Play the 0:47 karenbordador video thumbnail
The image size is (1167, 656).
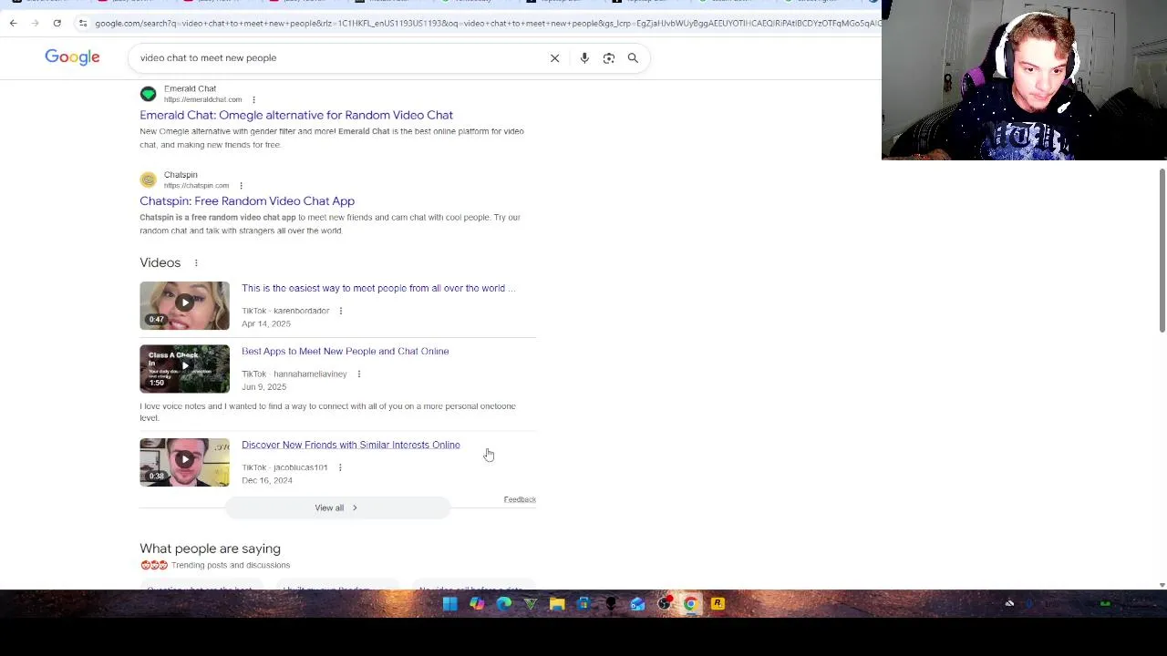click(184, 305)
